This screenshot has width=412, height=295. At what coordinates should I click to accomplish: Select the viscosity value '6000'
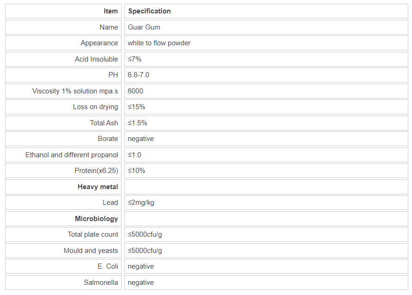click(x=135, y=91)
